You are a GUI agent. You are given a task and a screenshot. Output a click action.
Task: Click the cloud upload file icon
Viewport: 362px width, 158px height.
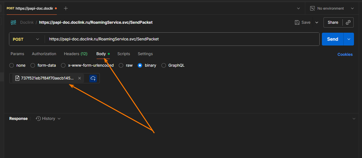(x=93, y=78)
